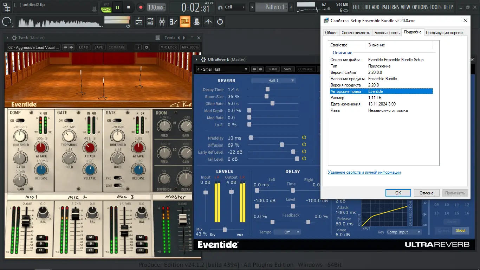Select previous Tverb preset arrow
This screenshot has width=480, height=270.
point(66,47)
